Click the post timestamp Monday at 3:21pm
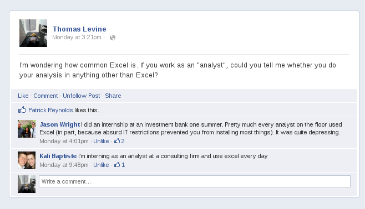This screenshot has width=365, height=209. click(77, 38)
